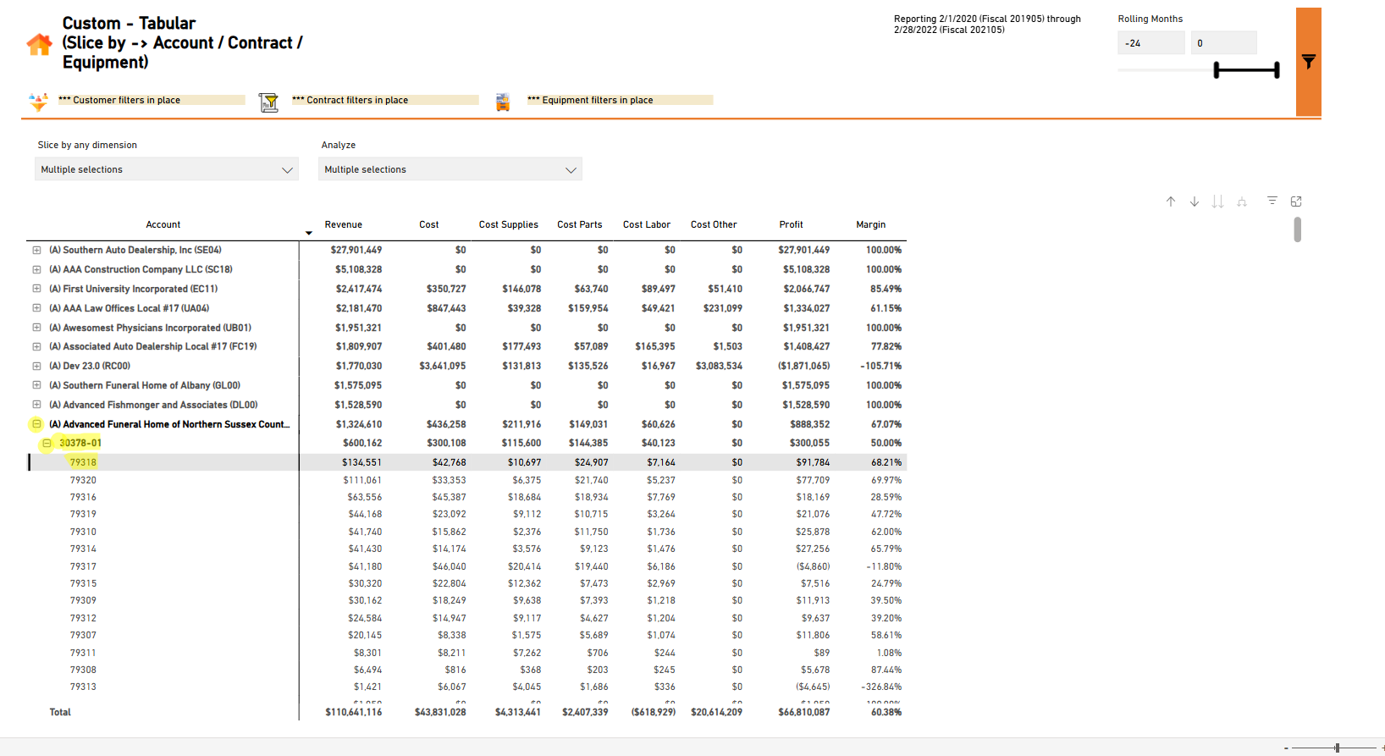Click the customer filters icon
This screenshot has height=756, width=1385.
pos(38,102)
